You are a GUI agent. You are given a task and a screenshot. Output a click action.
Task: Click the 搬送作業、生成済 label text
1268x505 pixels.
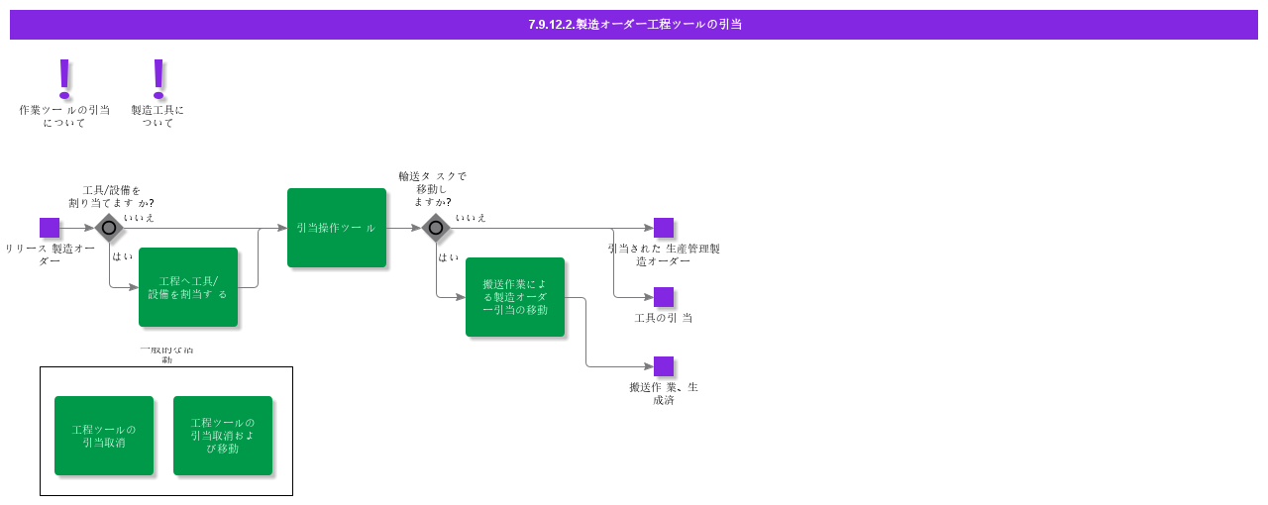click(x=664, y=393)
